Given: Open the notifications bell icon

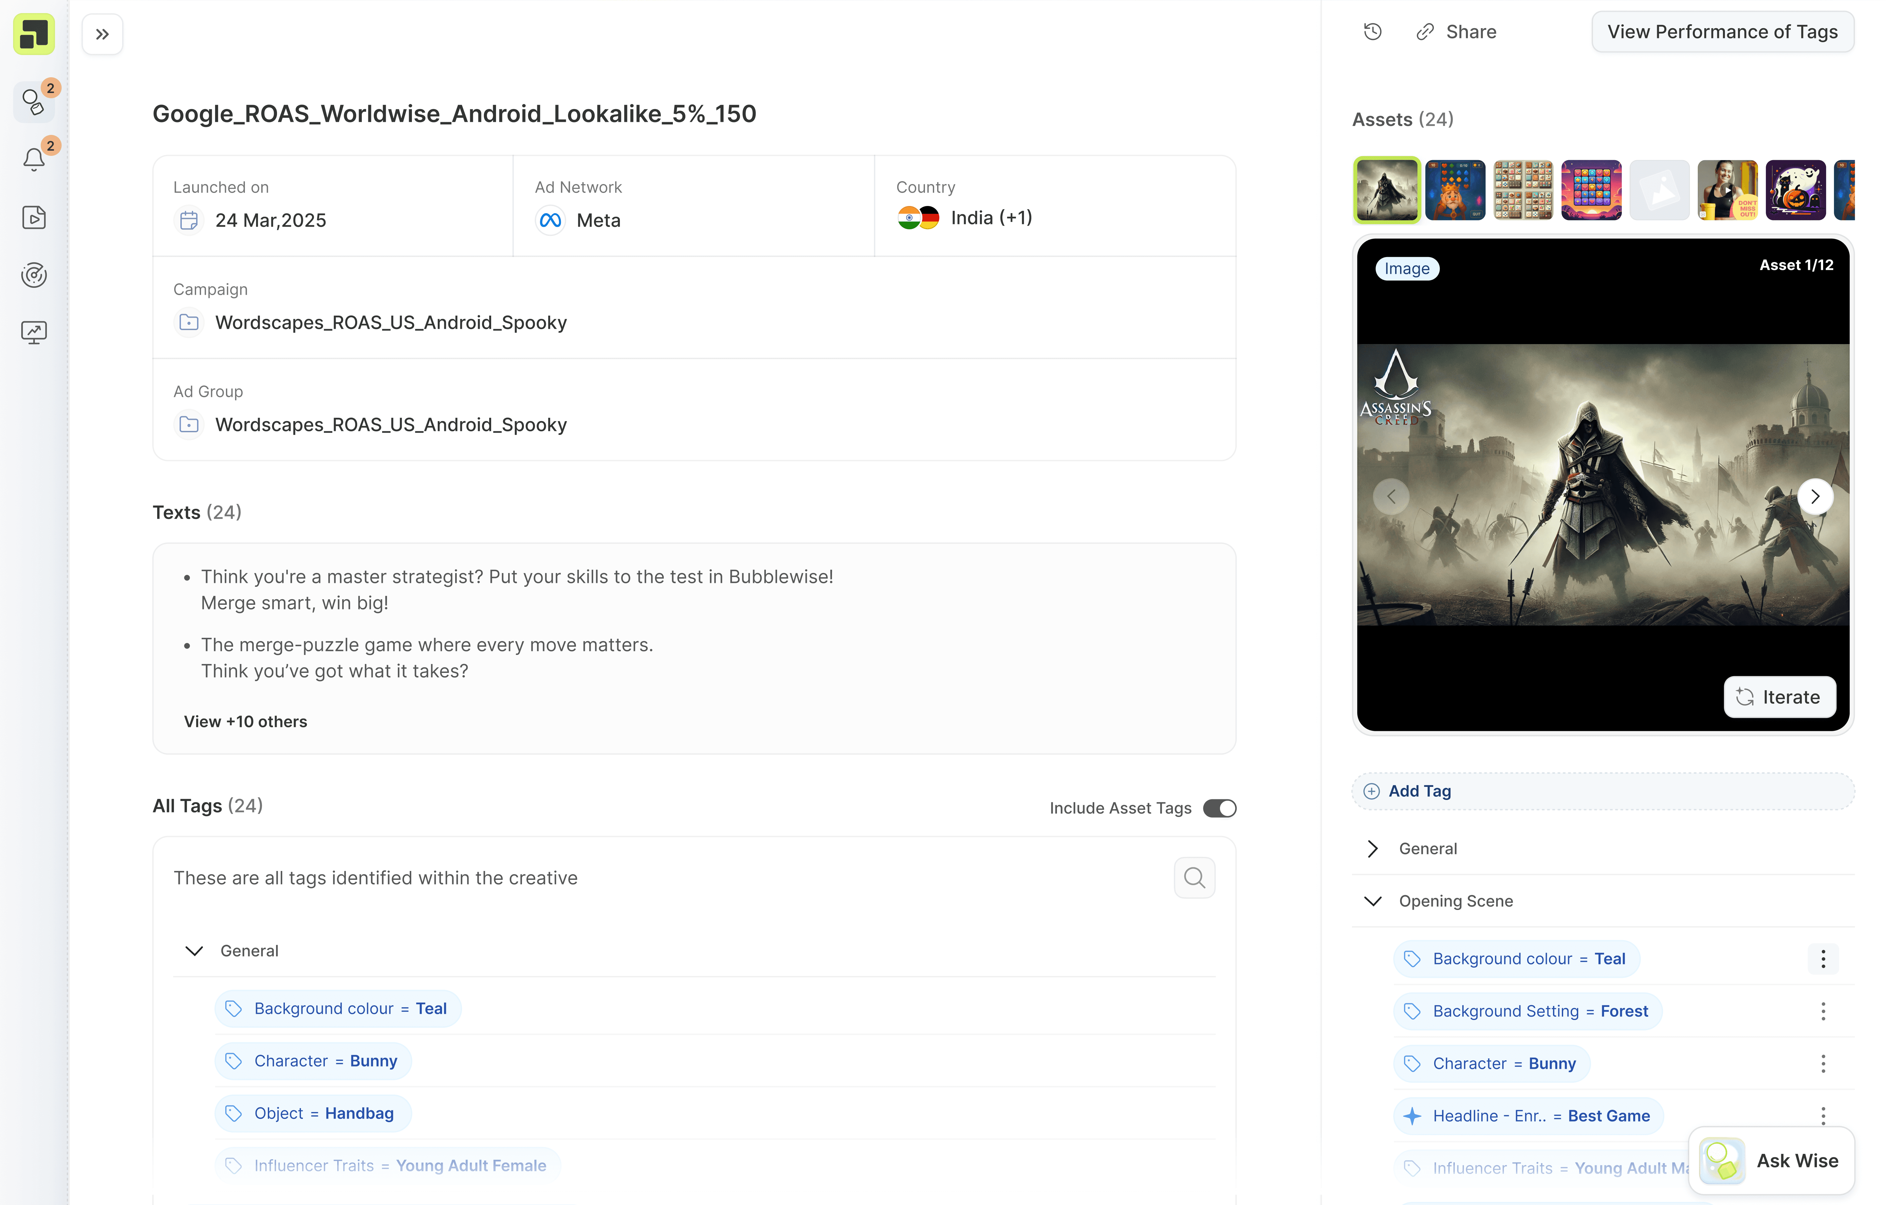Looking at the screenshot, I should pyautogui.click(x=34, y=160).
